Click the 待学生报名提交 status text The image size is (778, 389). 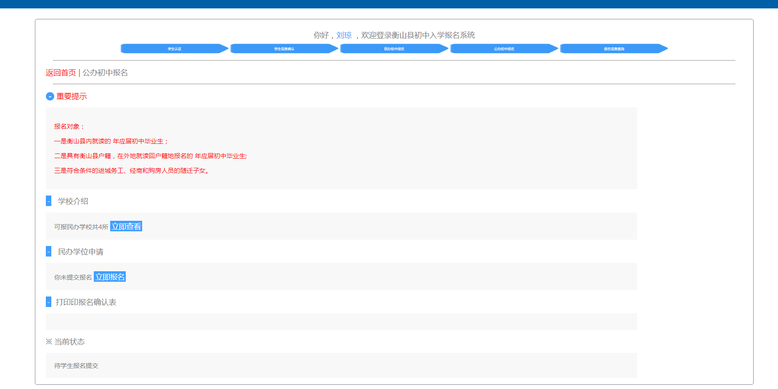76,365
